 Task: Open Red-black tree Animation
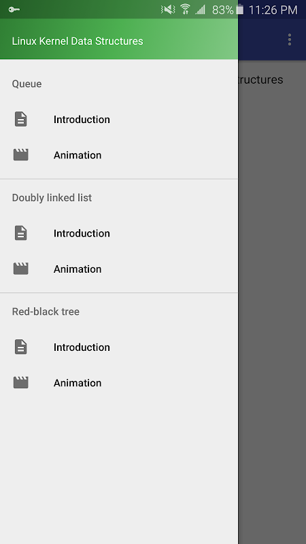(119, 382)
